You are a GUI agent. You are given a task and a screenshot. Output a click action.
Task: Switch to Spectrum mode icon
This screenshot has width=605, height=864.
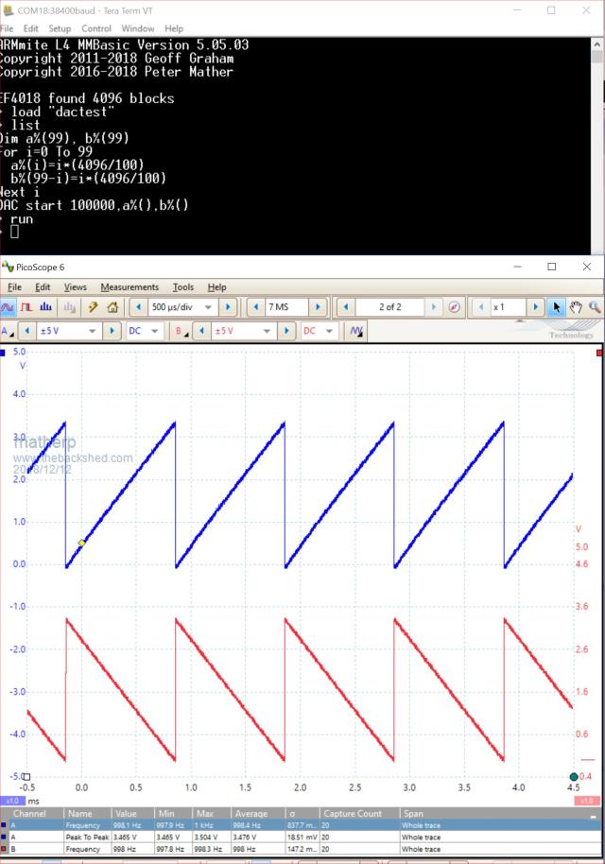point(47,307)
